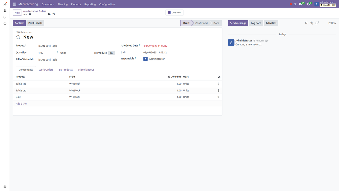The image size is (339, 191).
Task: Discard changes using the revert icon
Action: coord(53,14)
